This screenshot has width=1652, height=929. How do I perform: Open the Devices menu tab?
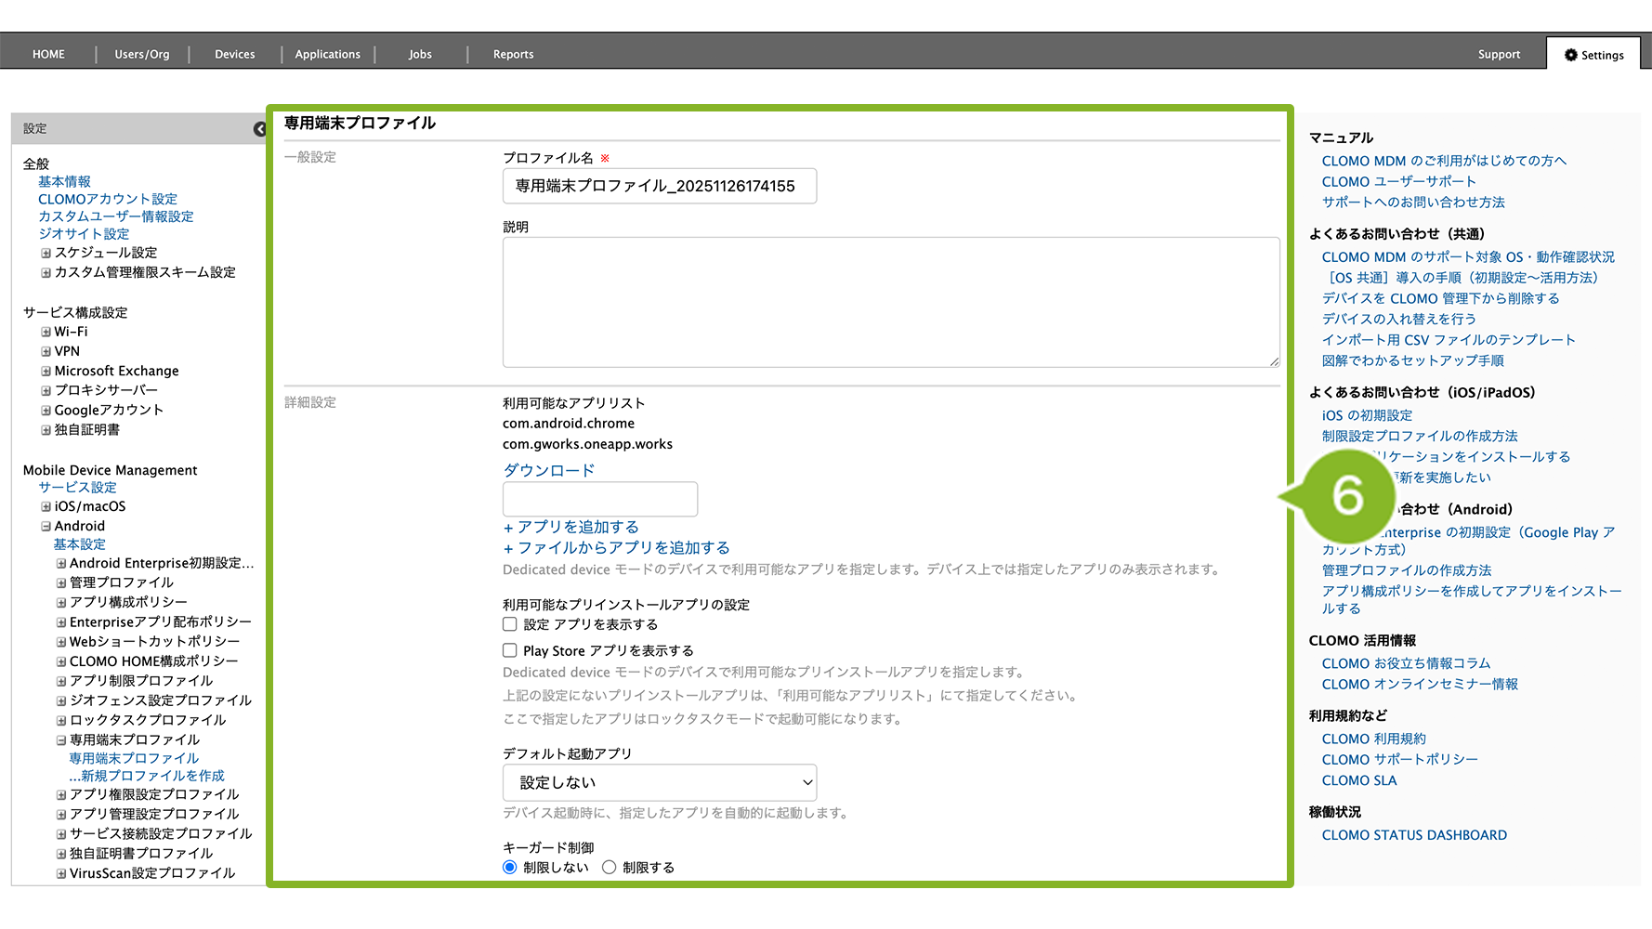coord(234,54)
